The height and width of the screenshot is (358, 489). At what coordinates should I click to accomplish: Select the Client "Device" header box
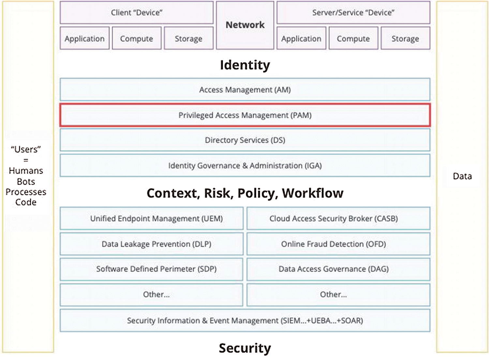click(136, 13)
